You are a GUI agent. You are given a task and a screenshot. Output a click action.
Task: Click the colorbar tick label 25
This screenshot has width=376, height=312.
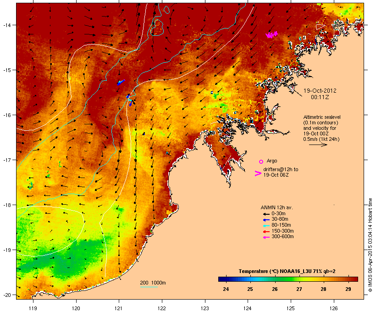tap(250, 289)
